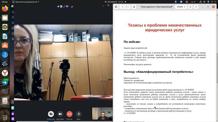Open the clock showing Вт, 26 апреля 12:12
This screenshot has width=218, height=122.
tap(114, 2)
